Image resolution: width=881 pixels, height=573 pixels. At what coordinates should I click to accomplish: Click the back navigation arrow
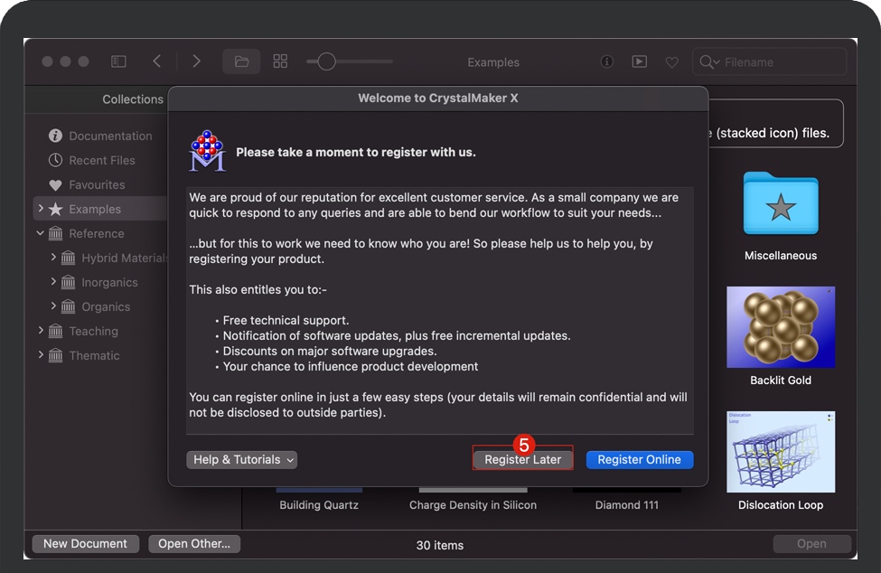[157, 61]
